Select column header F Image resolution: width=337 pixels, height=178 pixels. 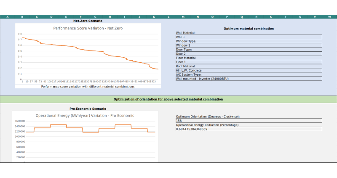[x=80, y=17]
